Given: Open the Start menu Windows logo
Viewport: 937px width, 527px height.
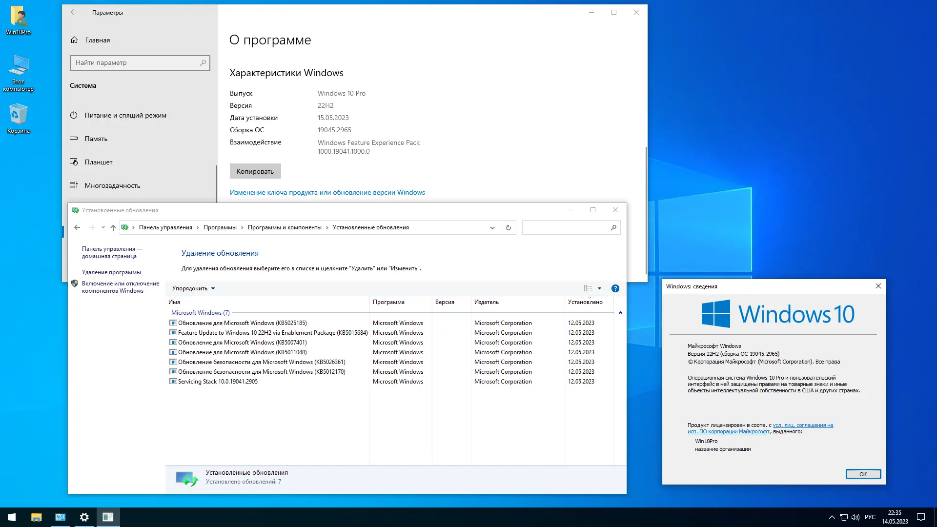Looking at the screenshot, I should [x=12, y=517].
